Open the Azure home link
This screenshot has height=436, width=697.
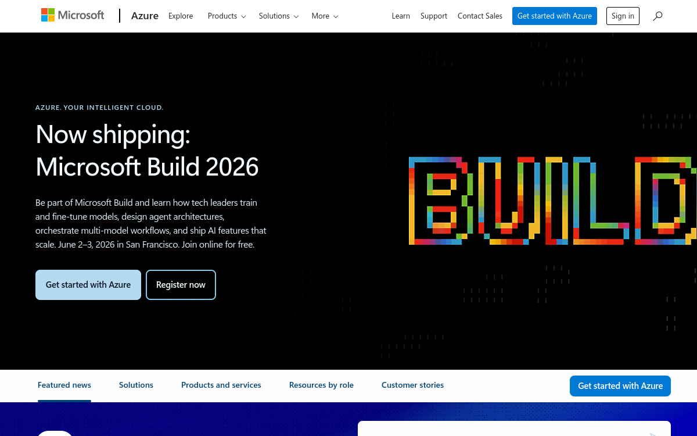[145, 16]
